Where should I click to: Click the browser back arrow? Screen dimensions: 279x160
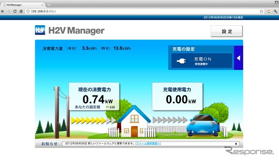[x=3, y=11]
